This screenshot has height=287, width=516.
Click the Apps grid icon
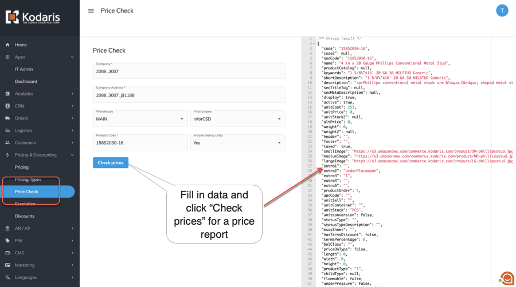point(7,57)
